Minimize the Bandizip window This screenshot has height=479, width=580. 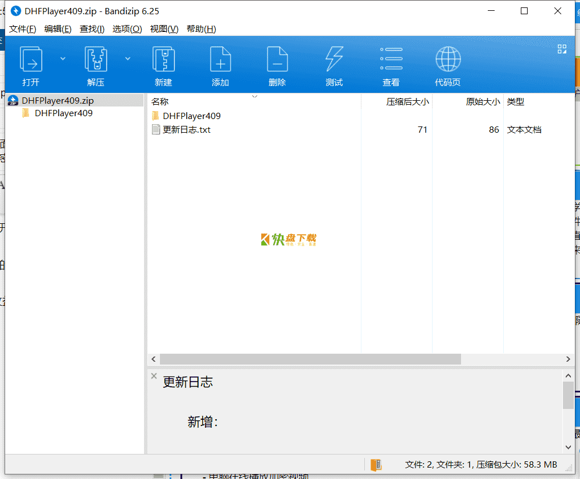tap(491, 11)
